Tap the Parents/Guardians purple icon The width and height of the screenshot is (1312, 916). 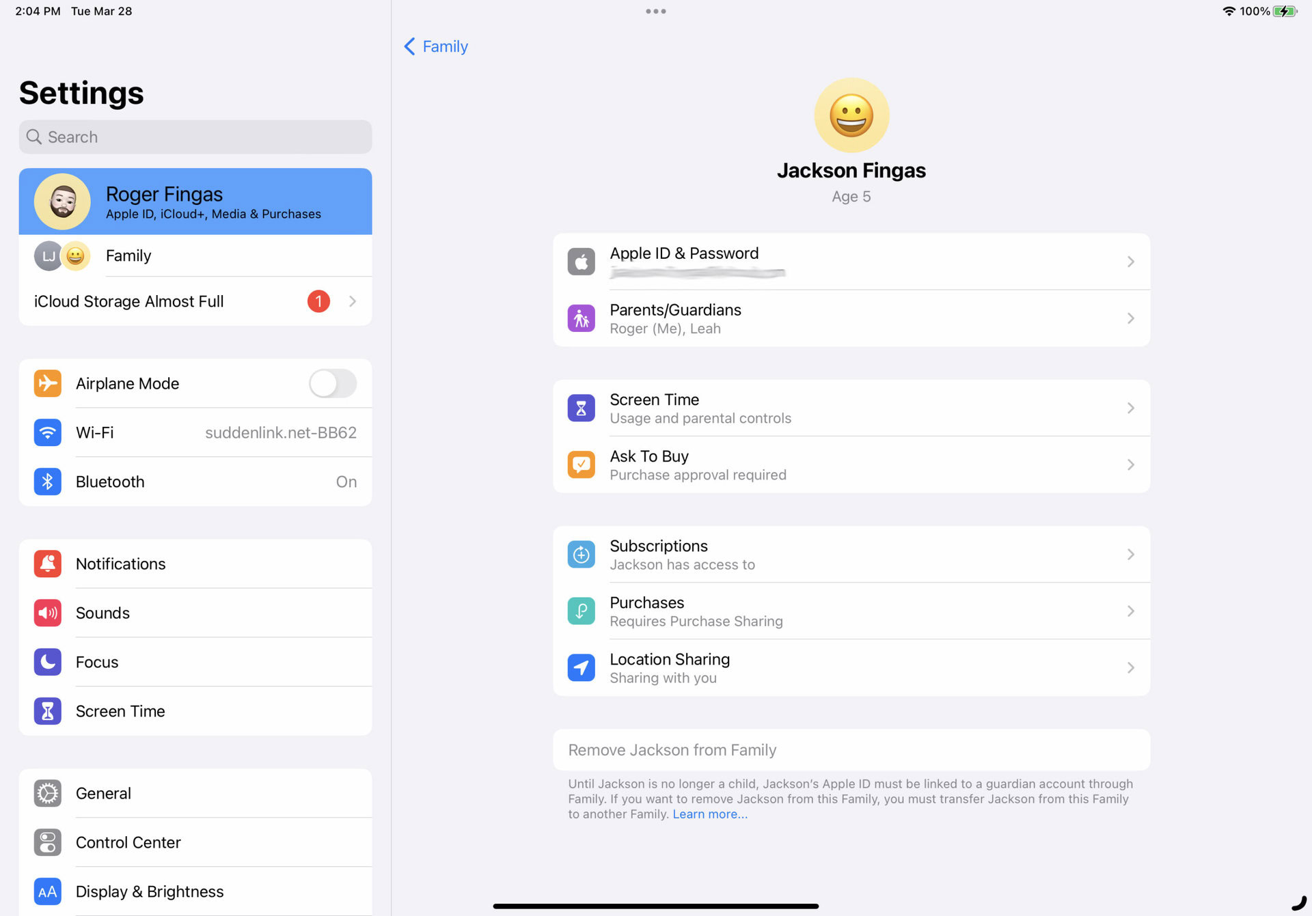(x=581, y=318)
